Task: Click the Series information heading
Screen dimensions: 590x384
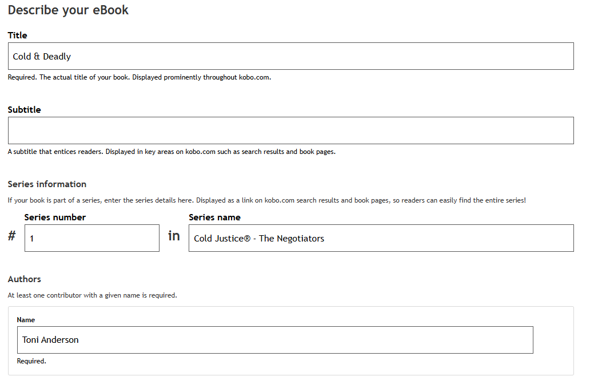Action: (47, 184)
